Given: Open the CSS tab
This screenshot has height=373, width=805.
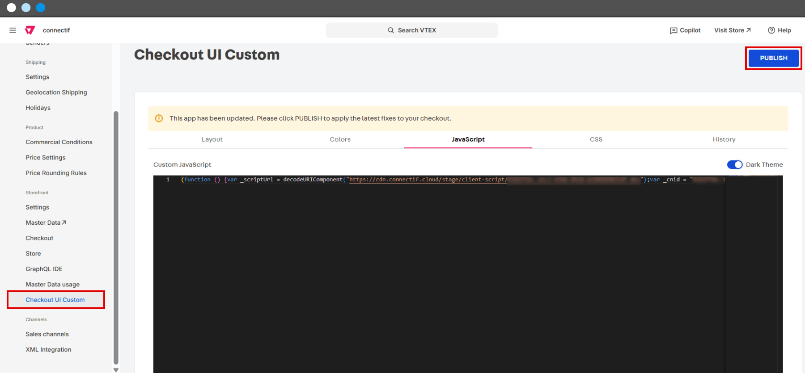Looking at the screenshot, I should coord(596,139).
